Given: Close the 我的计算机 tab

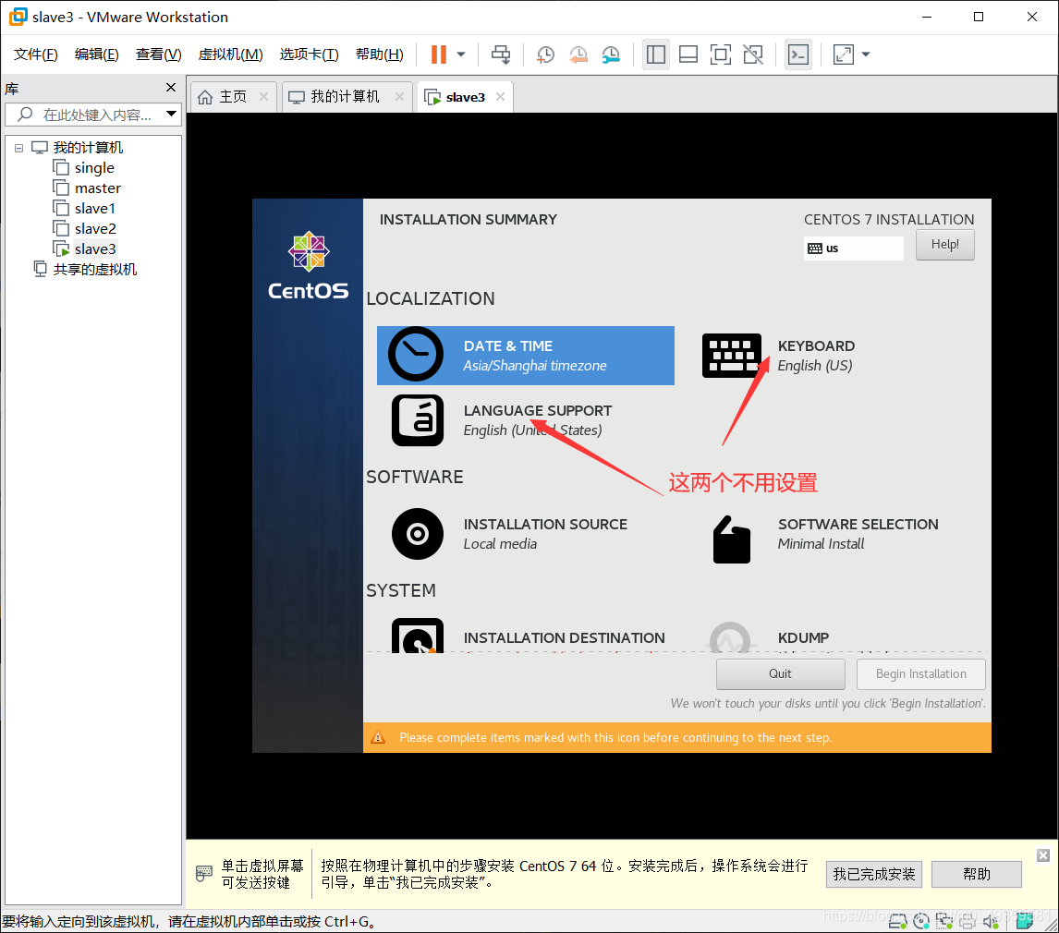Looking at the screenshot, I should coord(400,97).
